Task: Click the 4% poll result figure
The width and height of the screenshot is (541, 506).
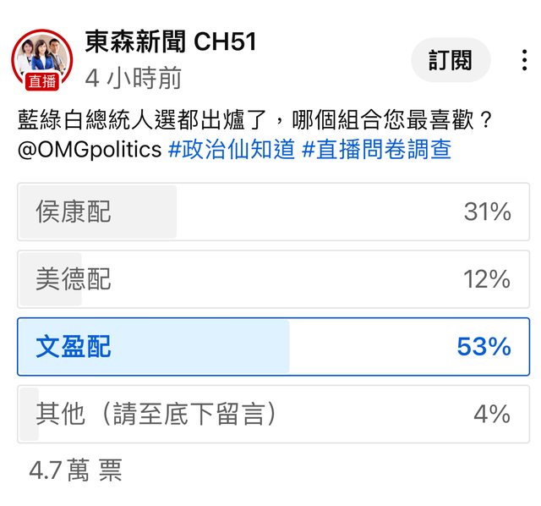Action: click(x=492, y=414)
